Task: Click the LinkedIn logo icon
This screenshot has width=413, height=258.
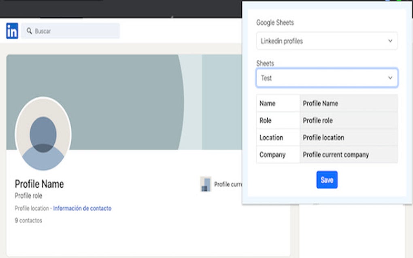Action: (12, 31)
